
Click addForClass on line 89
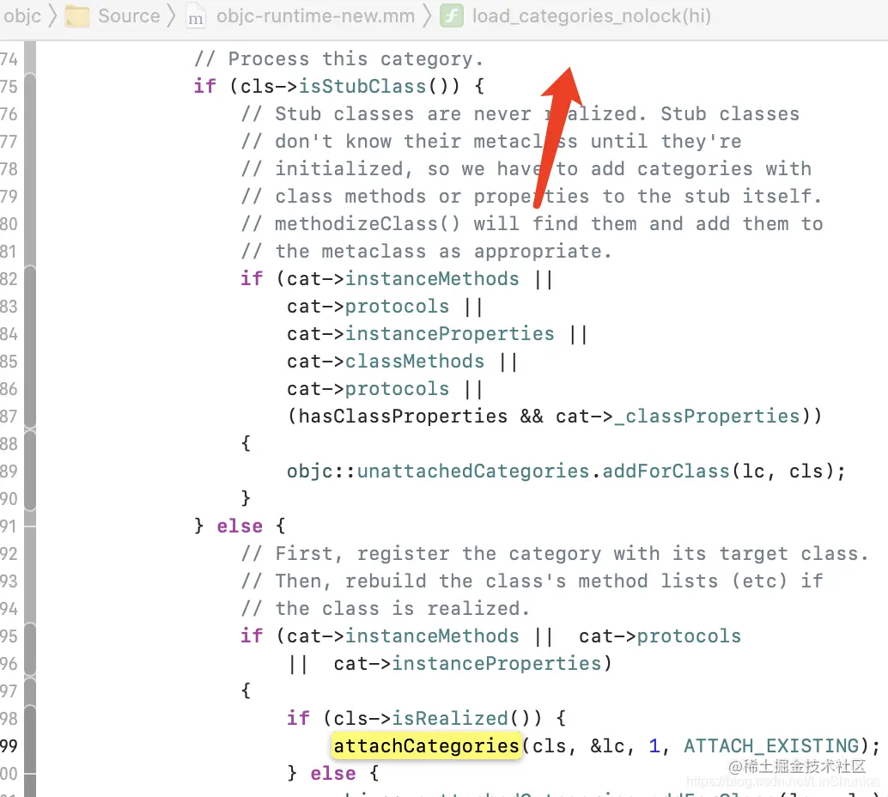(x=666, y=472)
